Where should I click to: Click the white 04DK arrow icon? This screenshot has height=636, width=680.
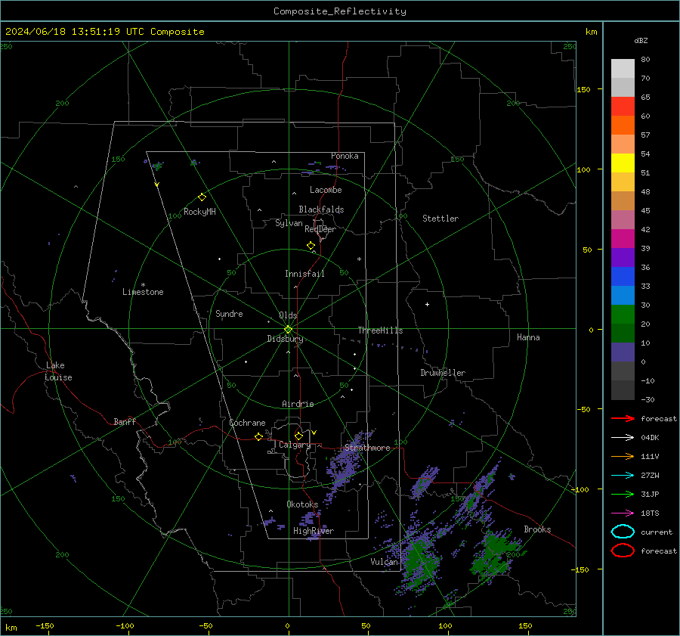[623, 438]
